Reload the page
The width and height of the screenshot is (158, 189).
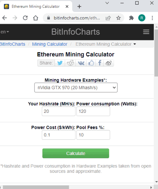click(25, 18)
